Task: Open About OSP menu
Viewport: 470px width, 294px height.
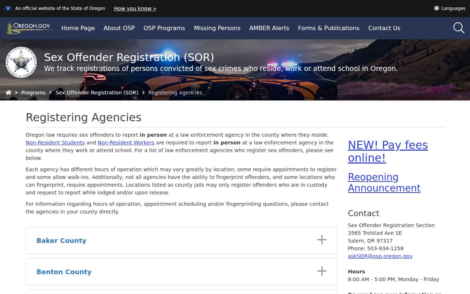Action: click(119, 28)
